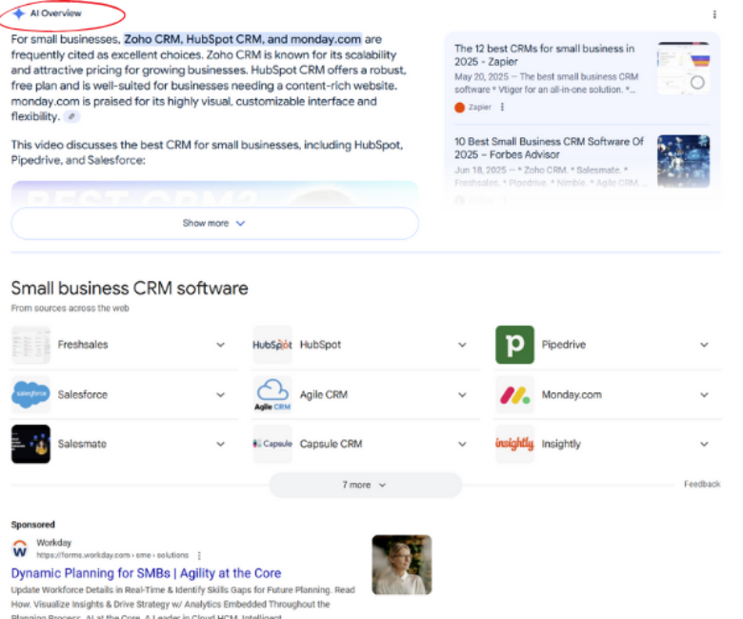Click the 'Workday' advertiser name
This screenshot has width=743, height=619.
53,542
